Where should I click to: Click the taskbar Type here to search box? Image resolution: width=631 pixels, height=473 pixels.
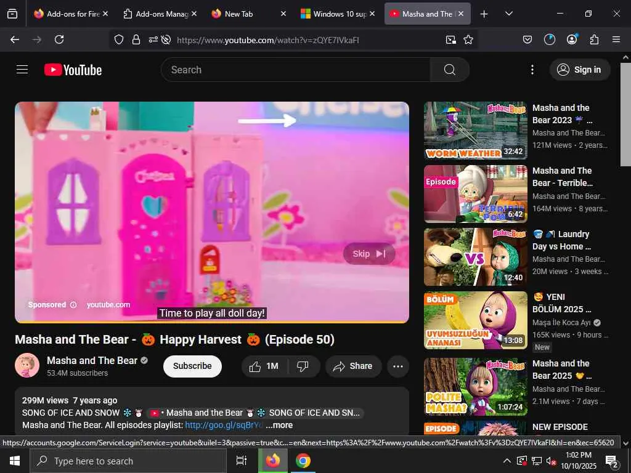pyautogui.click(x=128, y=461)
